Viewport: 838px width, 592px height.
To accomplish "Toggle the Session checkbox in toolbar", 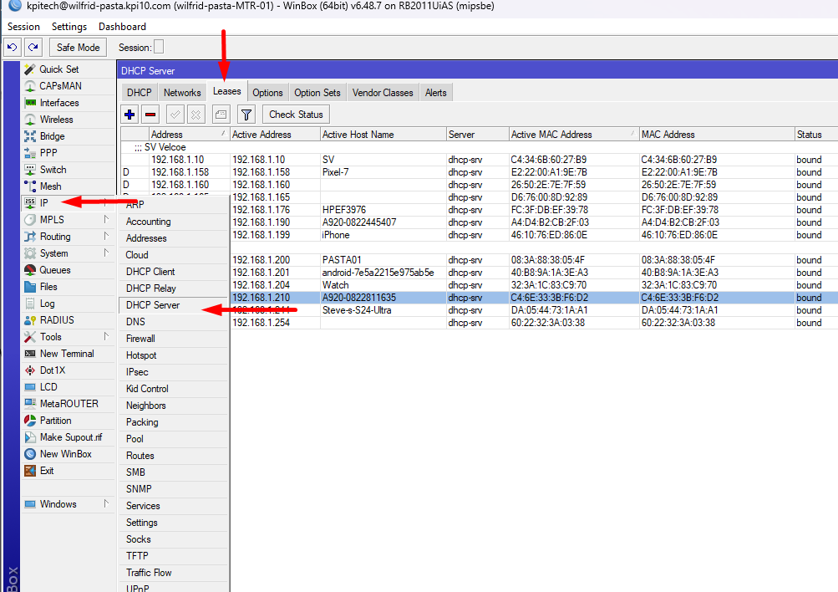I will (x=159, y=47).
